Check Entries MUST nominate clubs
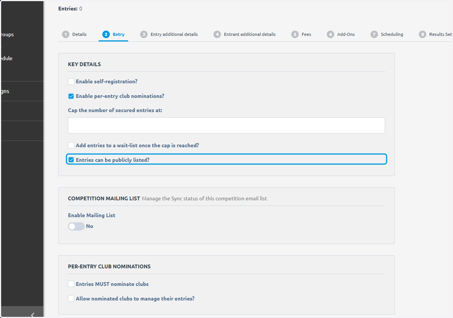Viewport: 453px width, 318px height. (71, 284)
